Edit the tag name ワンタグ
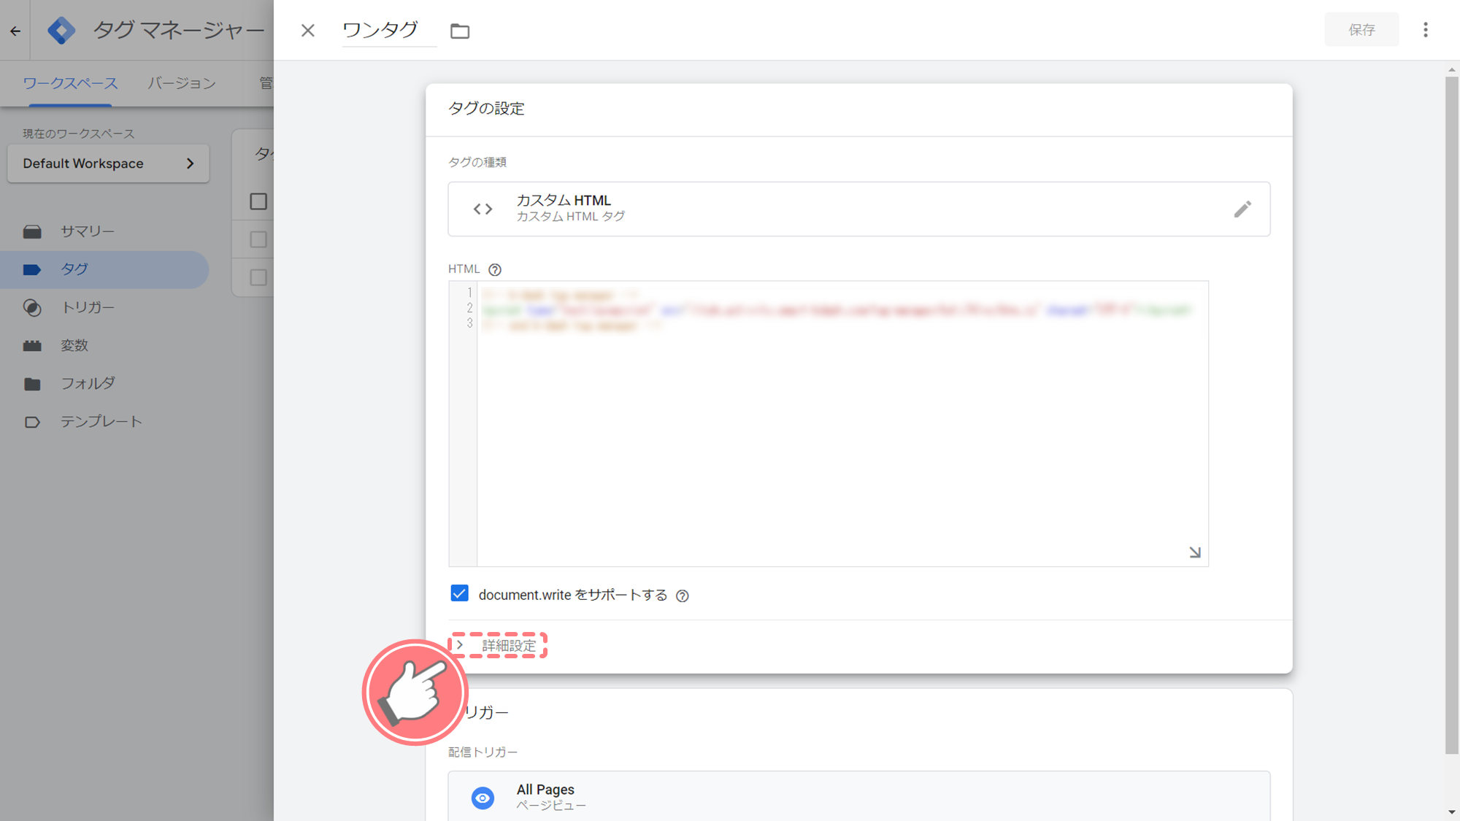This screenshot has width=1460, height=821. pyautogui.click(x=389, y=30)
